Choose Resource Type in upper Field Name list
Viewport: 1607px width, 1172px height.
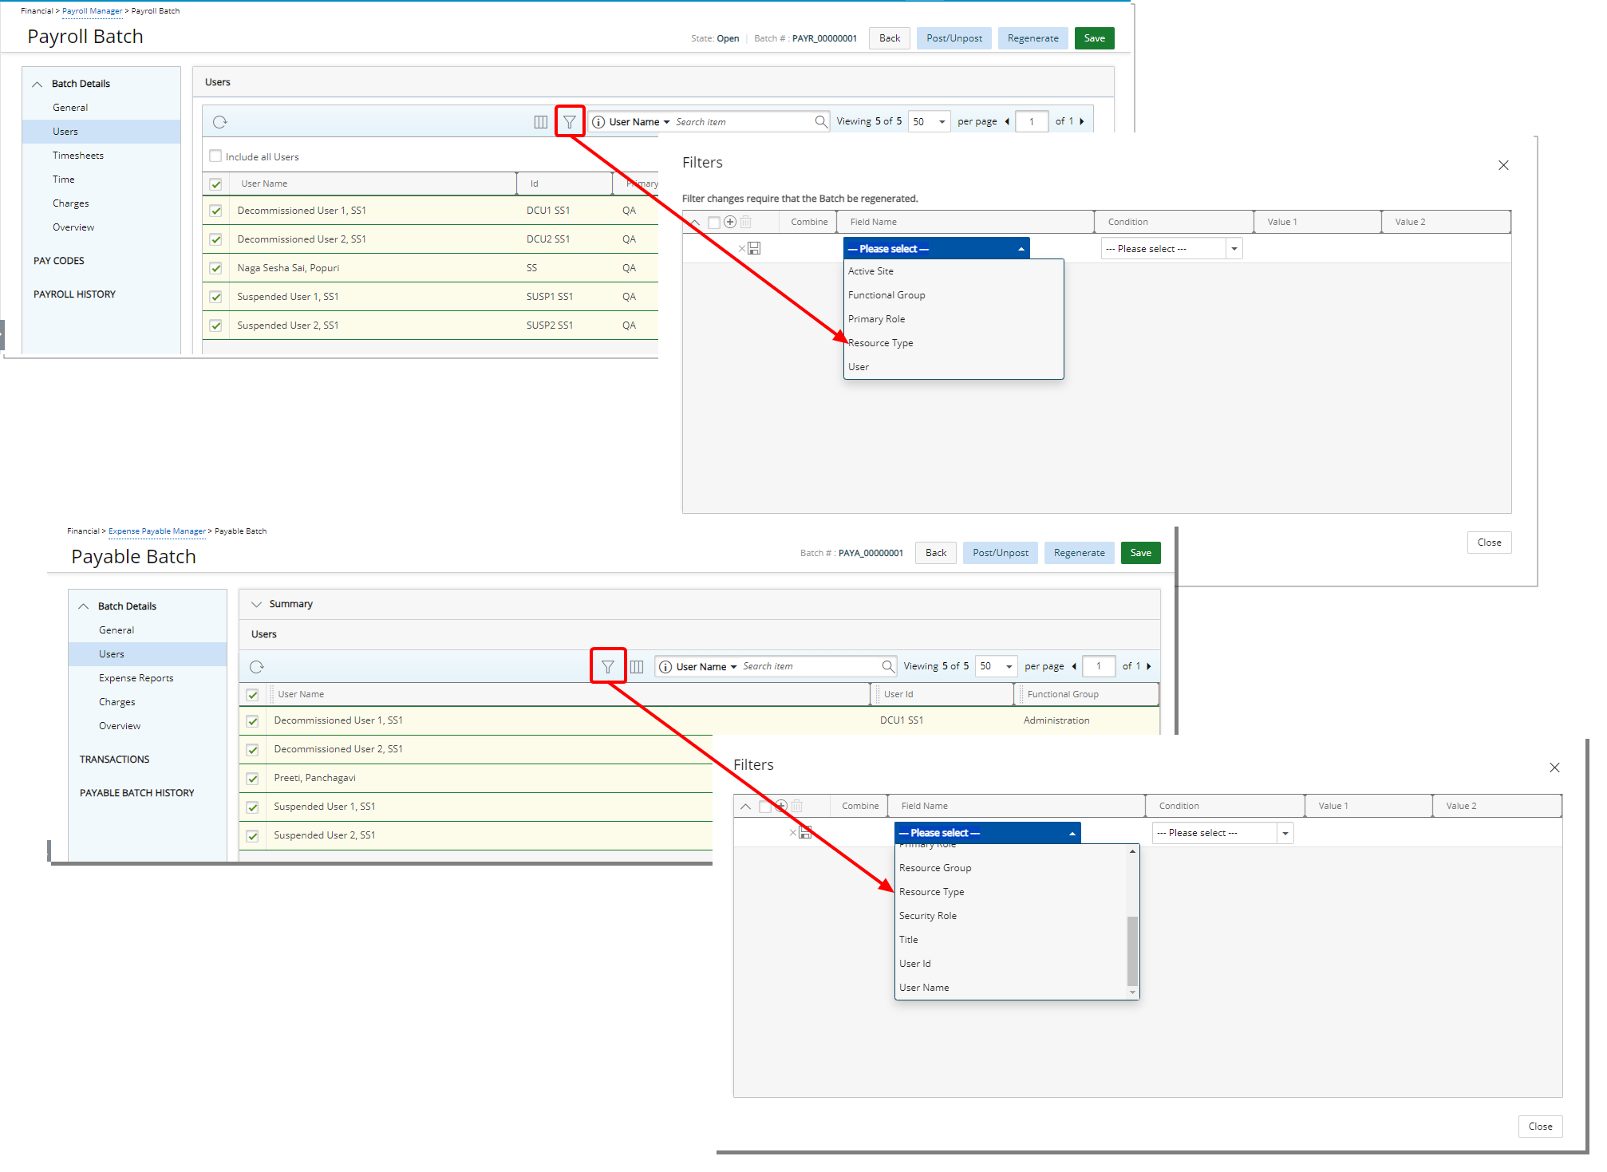[954, 343]
